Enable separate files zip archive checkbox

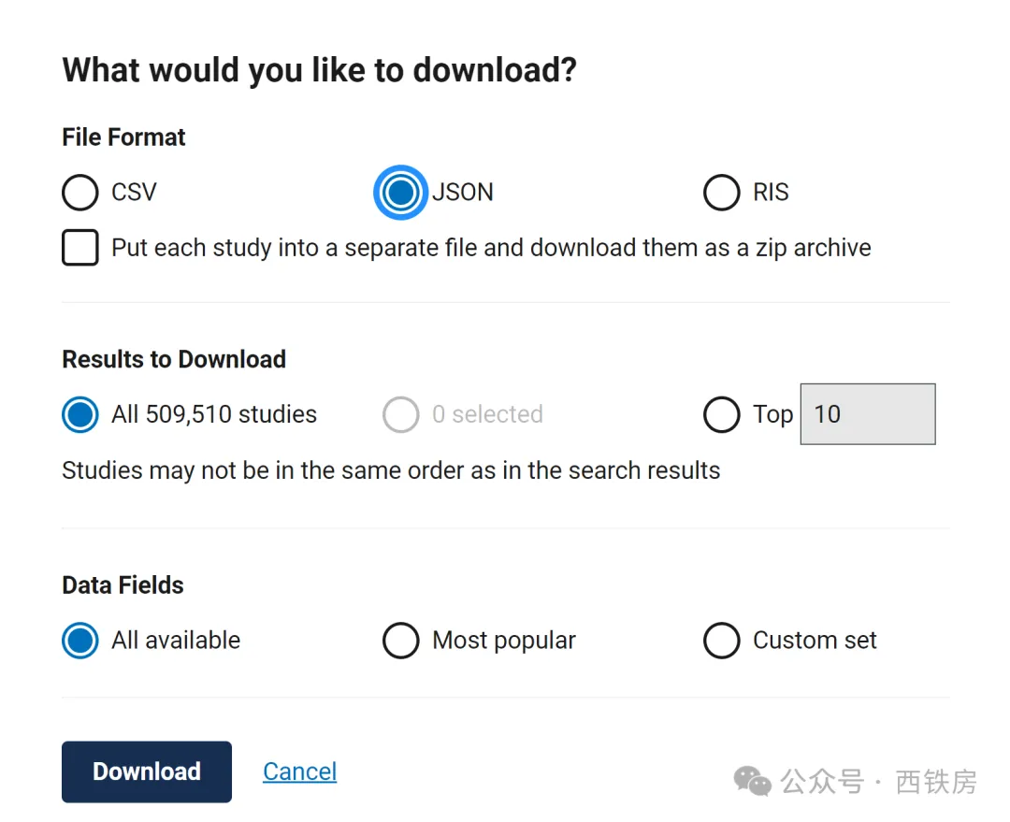tap(80, 248)
